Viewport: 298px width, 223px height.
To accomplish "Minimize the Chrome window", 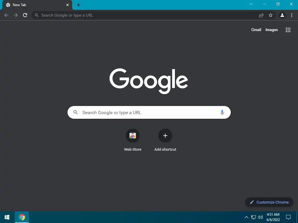I will pos(264,4).
